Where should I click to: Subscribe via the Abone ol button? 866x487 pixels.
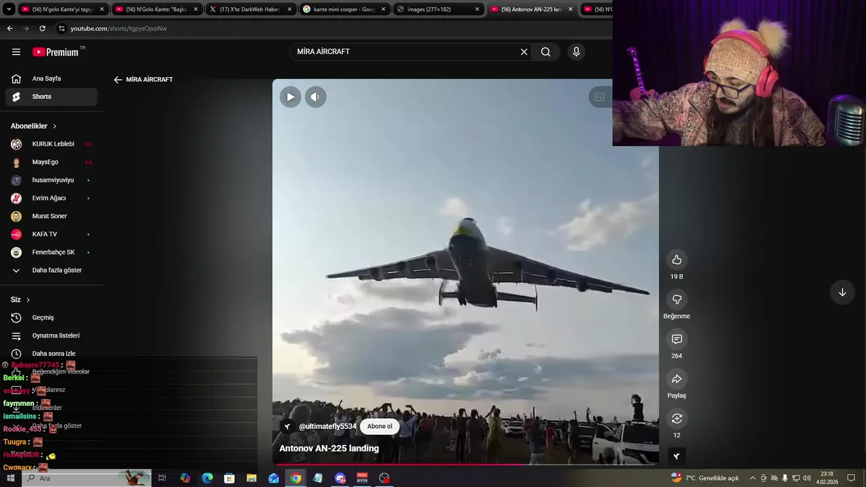click(x=380, y=426)
